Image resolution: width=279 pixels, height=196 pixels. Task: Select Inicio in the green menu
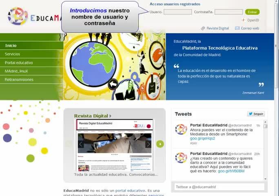coord(32,45)
